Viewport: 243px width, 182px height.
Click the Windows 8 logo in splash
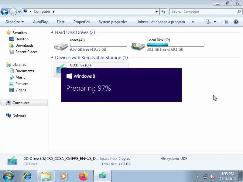click(69, 76)
